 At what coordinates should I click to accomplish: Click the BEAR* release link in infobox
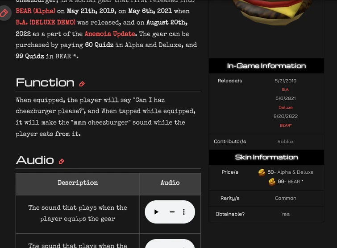click(x=285, y=126)
